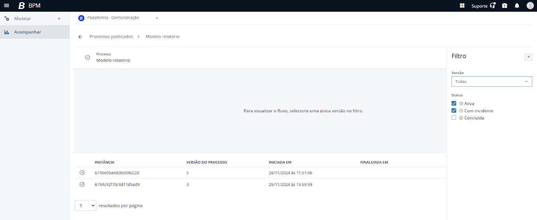Enable the Concluída status checkbox
This screenshot has height=220, width=537.
[454, 118]
